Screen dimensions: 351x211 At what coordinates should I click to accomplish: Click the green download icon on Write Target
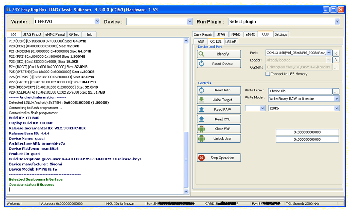click(x=201, y=100)
